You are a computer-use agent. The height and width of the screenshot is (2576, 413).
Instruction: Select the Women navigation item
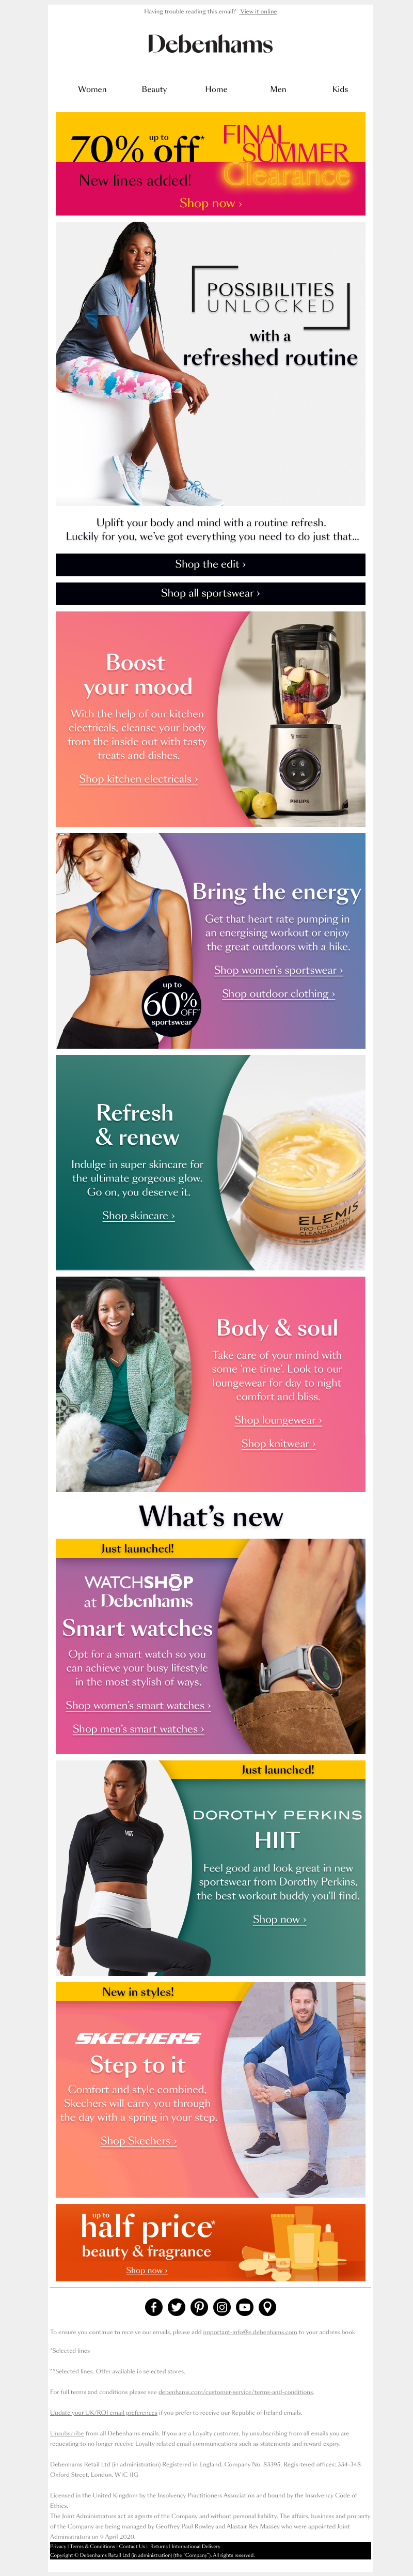coord(92,89)
